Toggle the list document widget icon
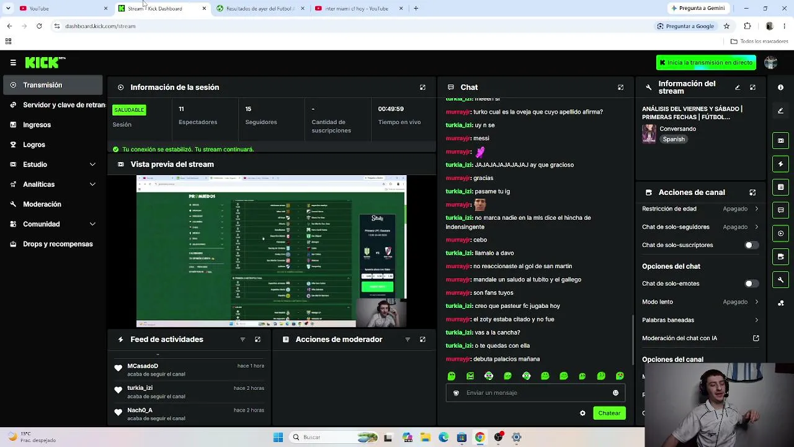 click(780, 187)
